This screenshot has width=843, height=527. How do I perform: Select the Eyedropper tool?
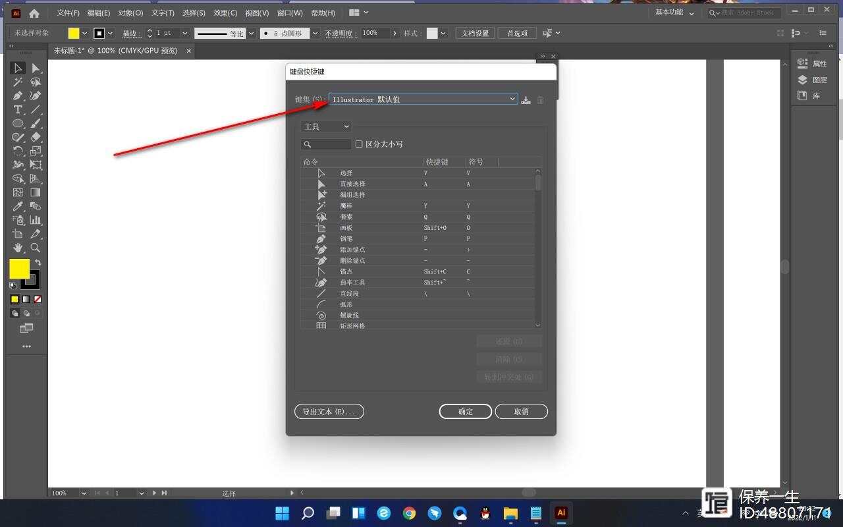tap(18, 206)
